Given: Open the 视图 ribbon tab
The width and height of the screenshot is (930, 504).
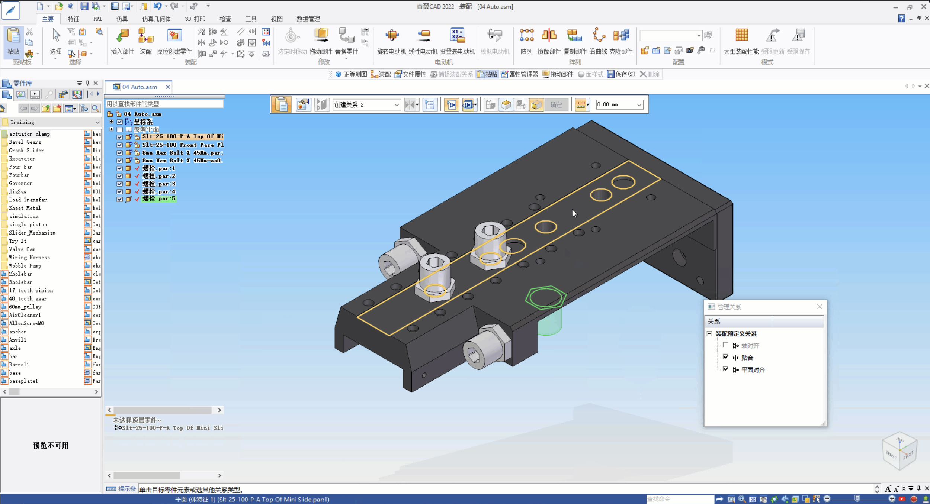Looking at the screenshot, I should 276,19.
